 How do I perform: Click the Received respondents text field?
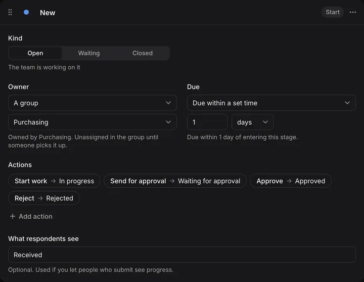point(182,255)
